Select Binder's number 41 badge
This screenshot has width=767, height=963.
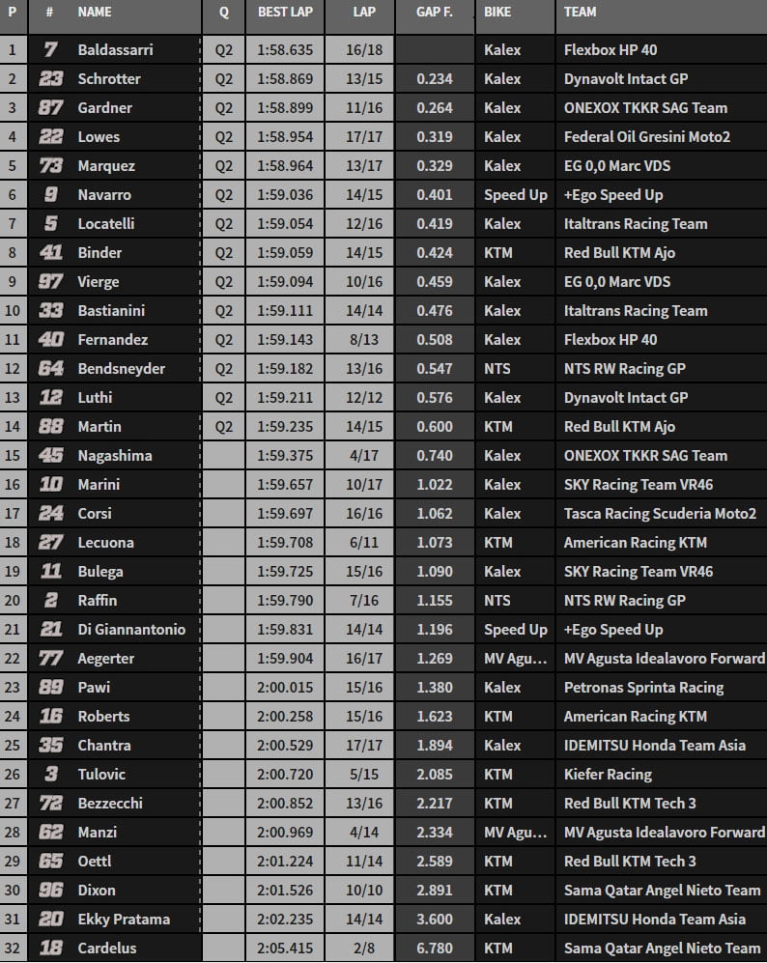[x=50, y=253]
